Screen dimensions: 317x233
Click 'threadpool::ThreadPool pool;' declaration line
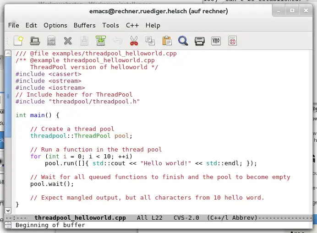(x=81, y=136)
